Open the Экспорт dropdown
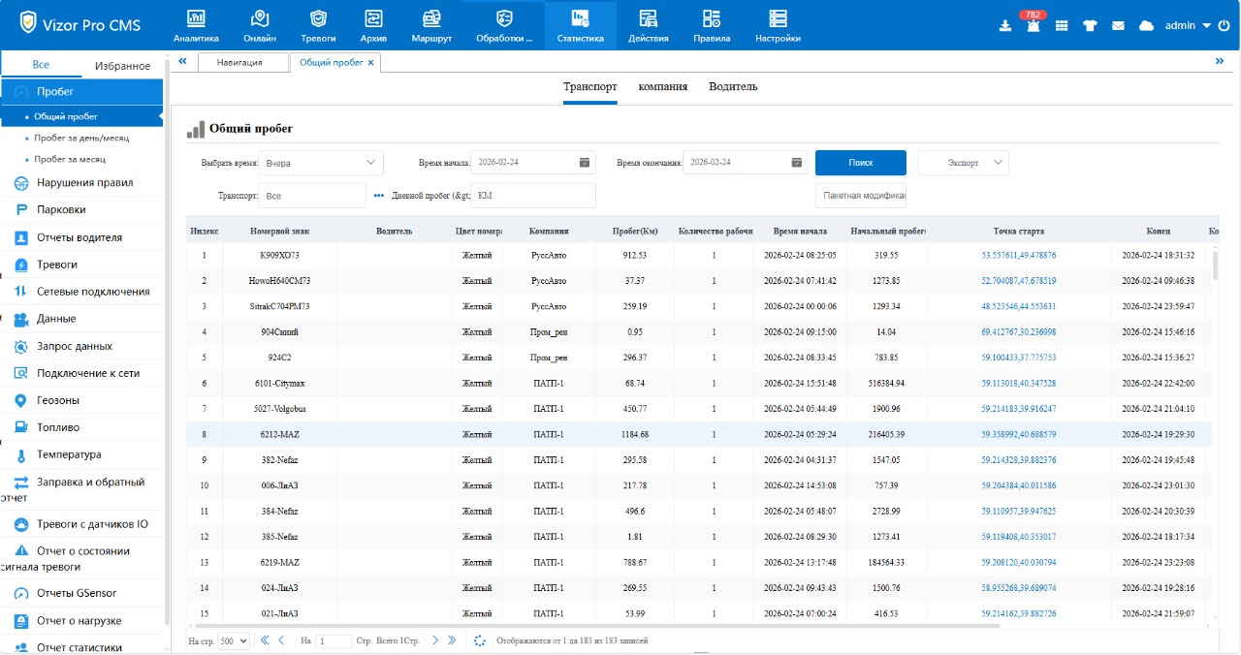 tap(963, 163)
